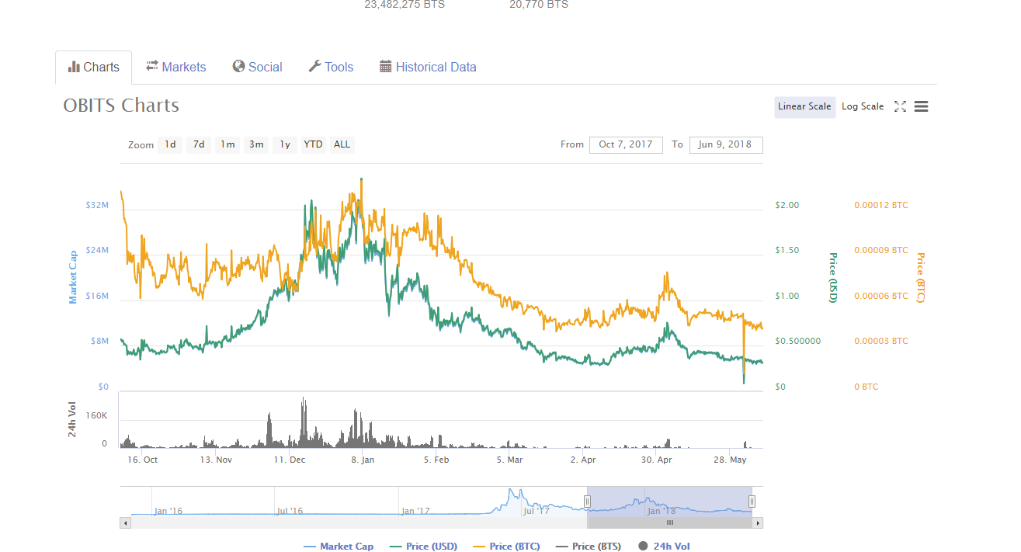Toggle 24h Vol series in legend
The height and width of the screenshot is (552, 1021).
tap(664, 547)
